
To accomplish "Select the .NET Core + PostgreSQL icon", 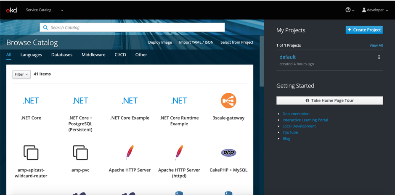I will pyautogui.click(x=80, y=100).
